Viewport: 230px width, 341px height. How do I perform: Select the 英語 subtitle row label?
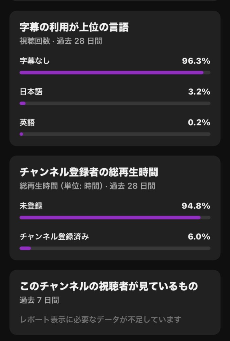[x=27, y=123]
